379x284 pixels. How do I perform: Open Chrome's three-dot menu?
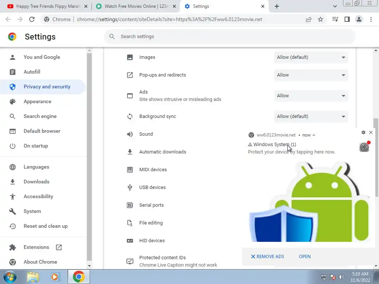coord(371,19)
